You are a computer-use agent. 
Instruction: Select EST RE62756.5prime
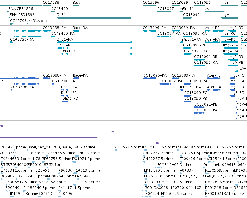pos(56,159)
